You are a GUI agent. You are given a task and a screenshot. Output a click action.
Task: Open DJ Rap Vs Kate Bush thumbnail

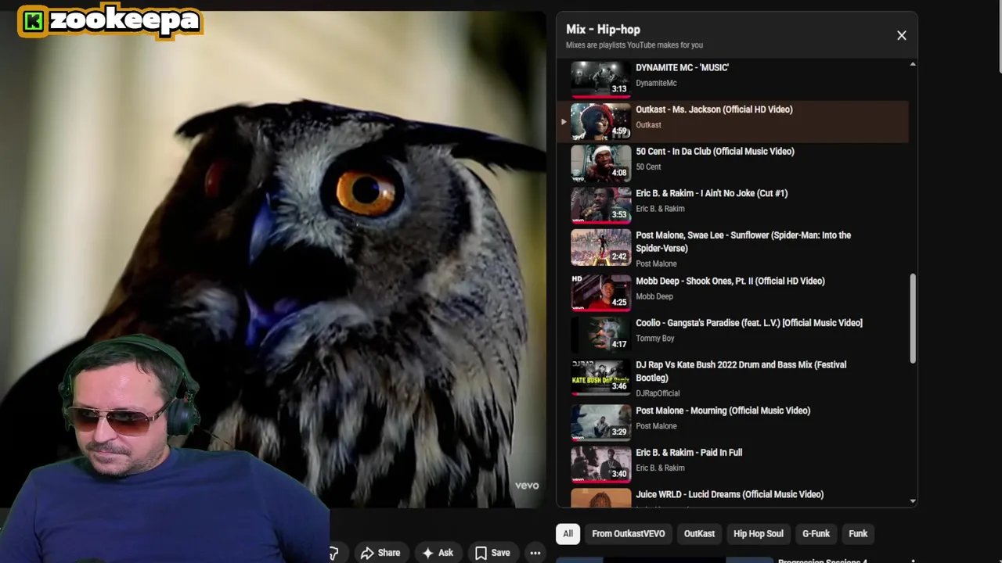click(x=600, y=377)
